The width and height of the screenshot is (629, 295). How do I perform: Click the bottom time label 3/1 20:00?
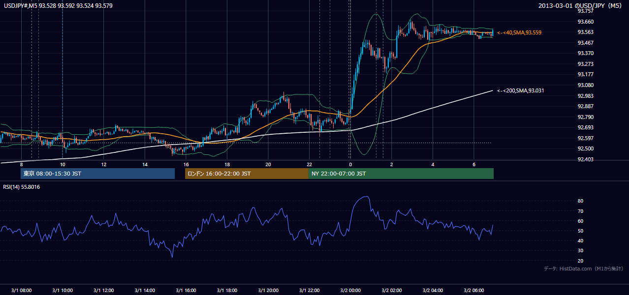(268, 290)
